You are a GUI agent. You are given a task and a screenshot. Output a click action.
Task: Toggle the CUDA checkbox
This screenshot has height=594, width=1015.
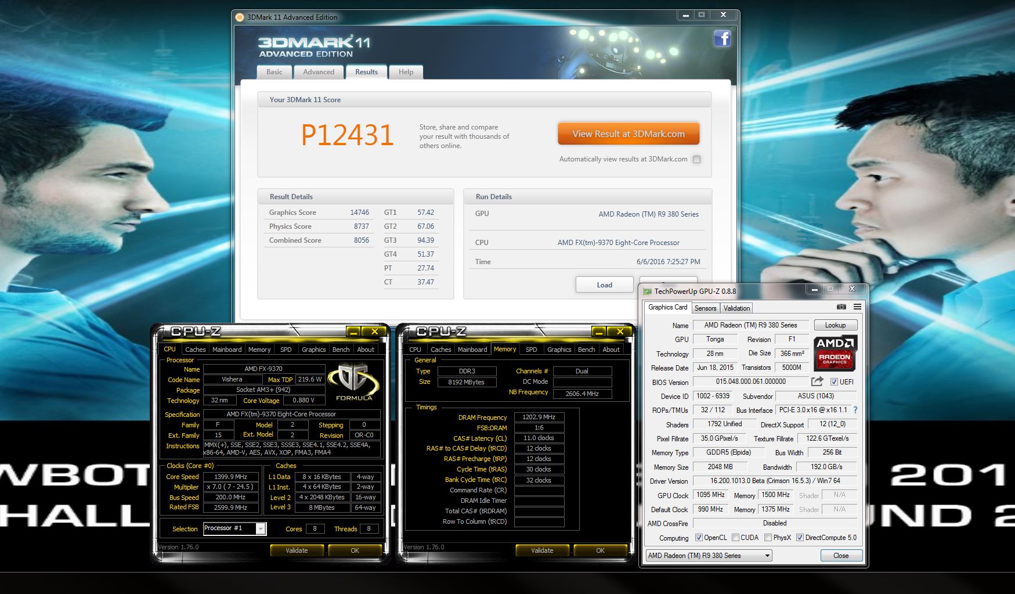(x=735, y=538)
